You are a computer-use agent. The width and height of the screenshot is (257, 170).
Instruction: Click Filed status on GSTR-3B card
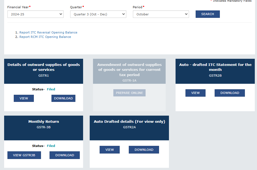(51, 146)
